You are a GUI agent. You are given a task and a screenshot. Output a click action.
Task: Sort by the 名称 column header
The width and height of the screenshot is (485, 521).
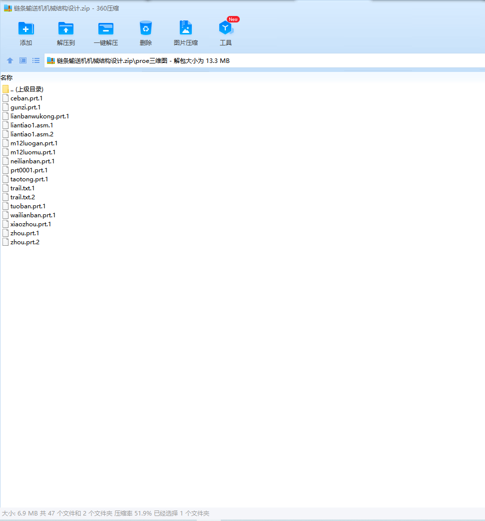pos(6,78)
